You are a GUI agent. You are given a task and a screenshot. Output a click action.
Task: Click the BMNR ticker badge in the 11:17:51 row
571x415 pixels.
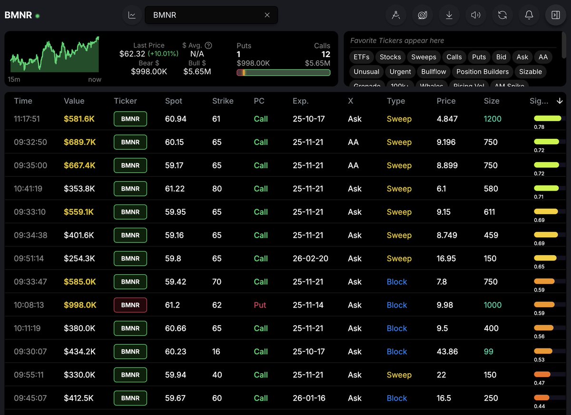point(130,119)
